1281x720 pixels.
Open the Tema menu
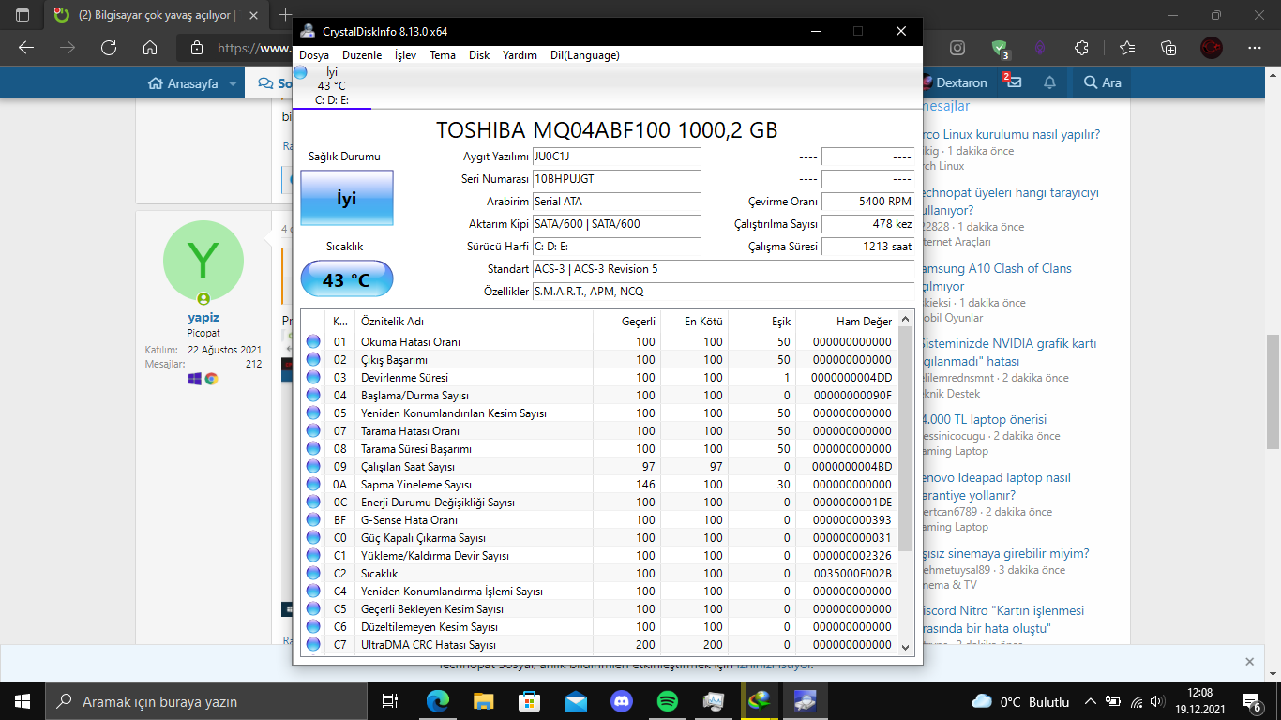[x=443, y=55]
